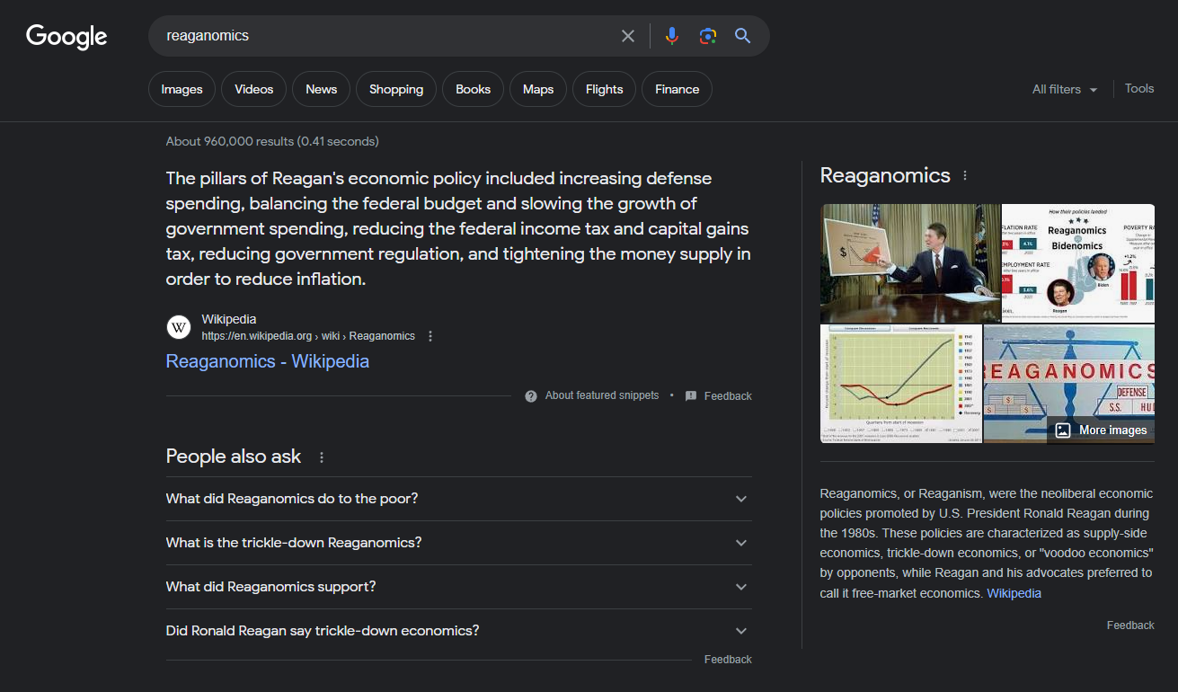Image resolution: width=1178 pixels, height=692 pixels.
Task: Click the More images button
Action: tap(1101, 430)
